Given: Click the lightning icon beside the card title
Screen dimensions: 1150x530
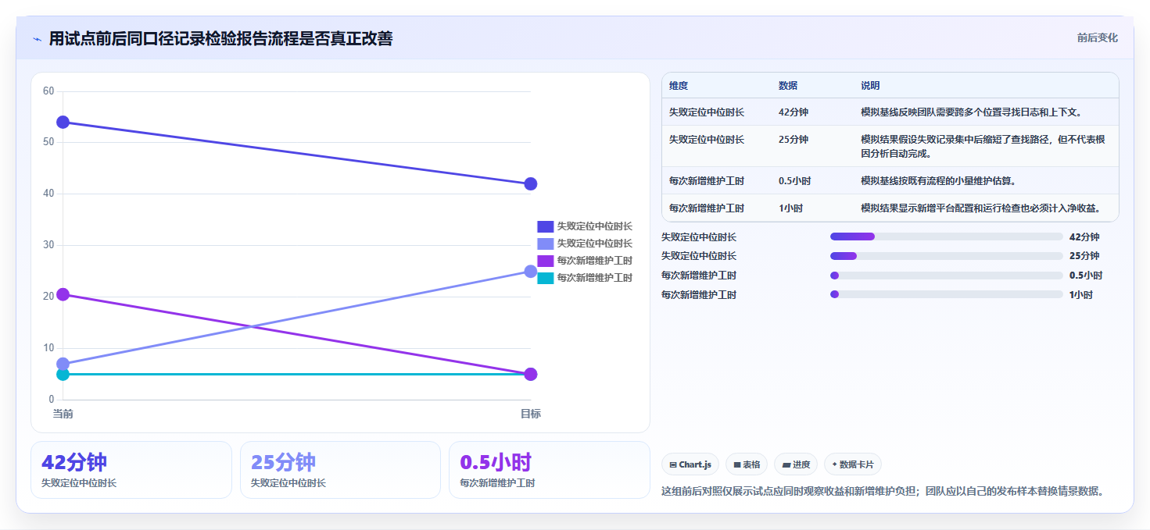Looking at the screenshot, I should (x=37, y=38).
